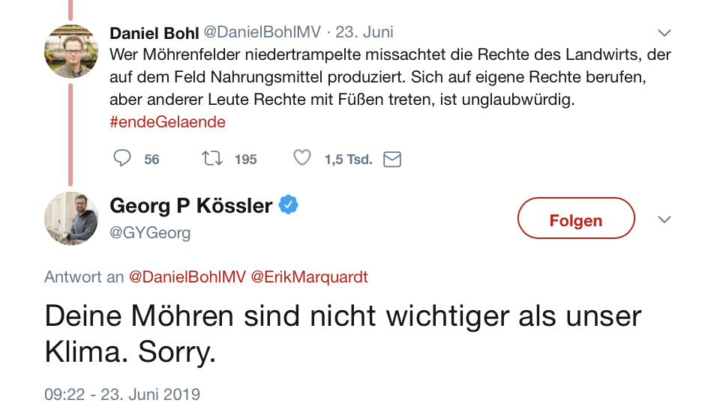Click the 09:22 - 23. Juni 2019 timestamp
This screenshot has width=714, height=409.
coord(122,393)
